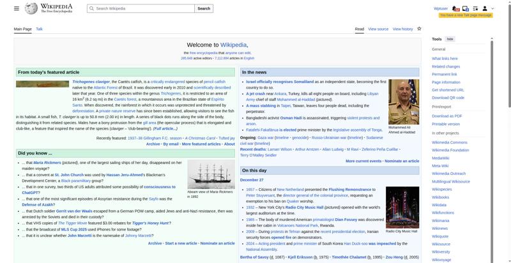Open the View history tab
The image size is (511, 263).
pos(402,29)
